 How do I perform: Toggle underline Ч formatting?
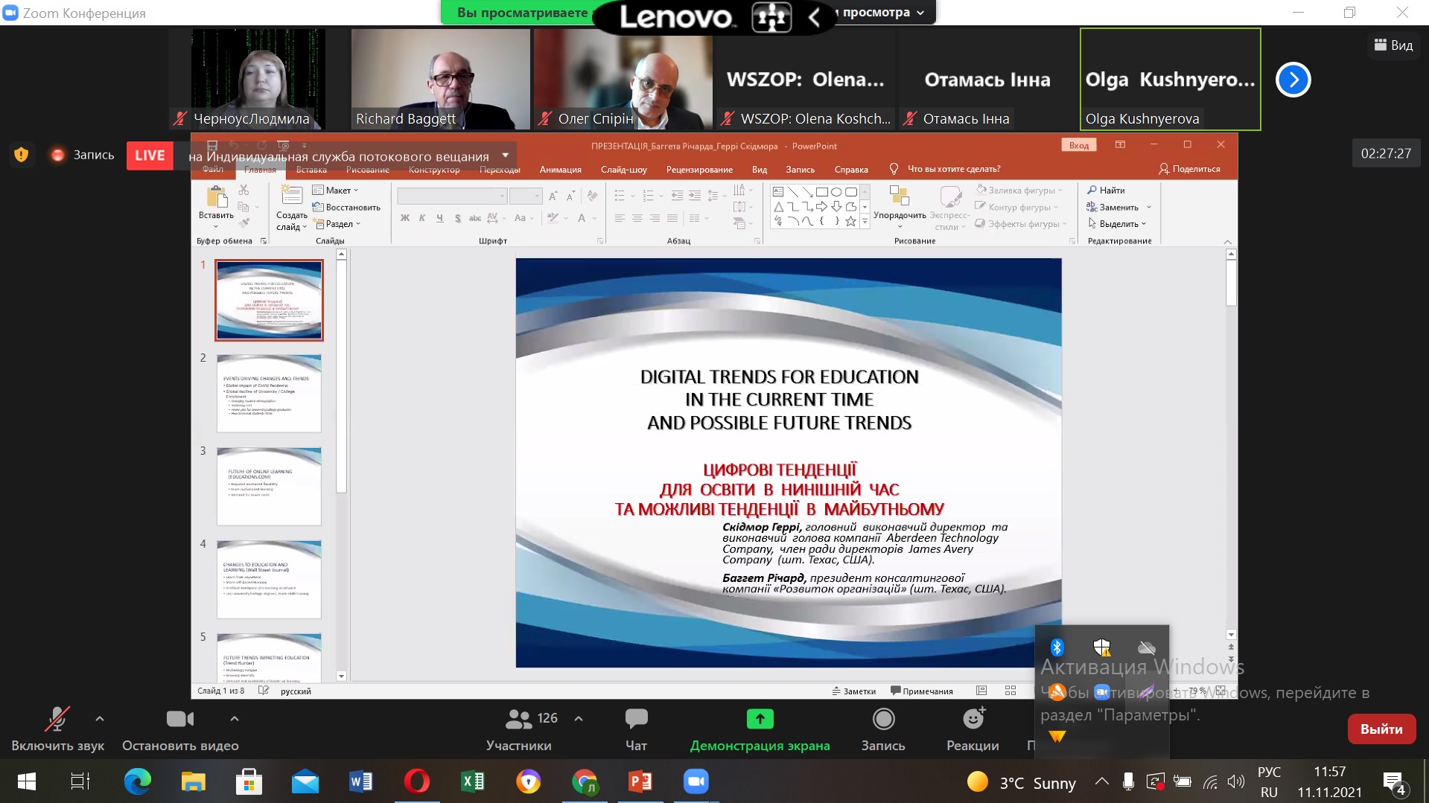[439, 218]
